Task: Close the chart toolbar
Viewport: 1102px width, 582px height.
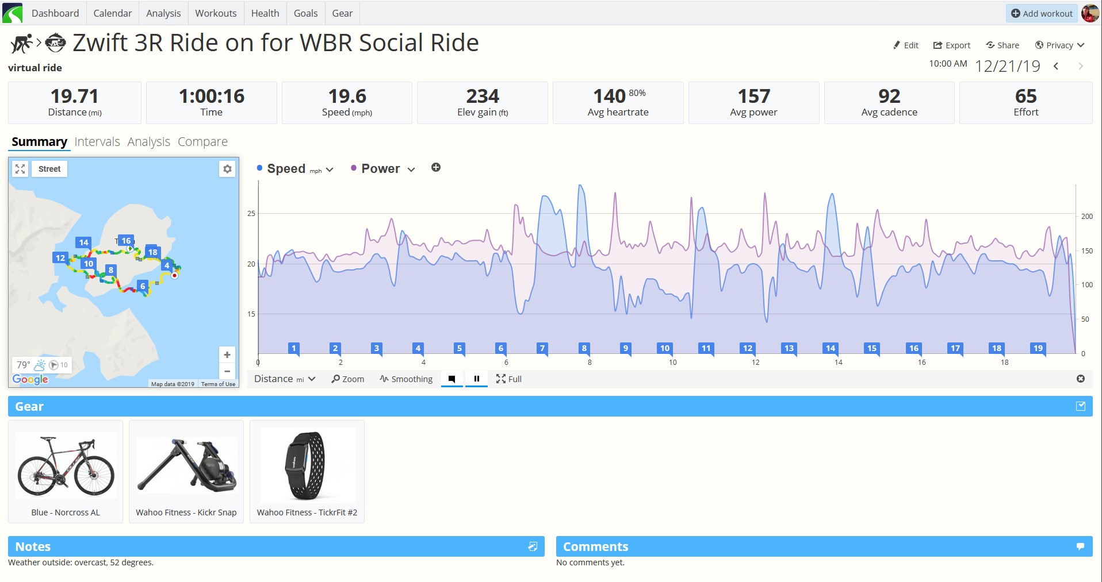Action: click(x=1081, y=379)
